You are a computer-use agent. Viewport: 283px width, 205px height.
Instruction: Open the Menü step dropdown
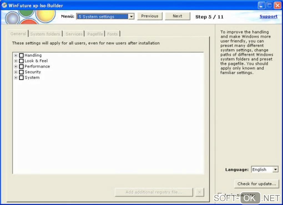[x=131, y=17]
